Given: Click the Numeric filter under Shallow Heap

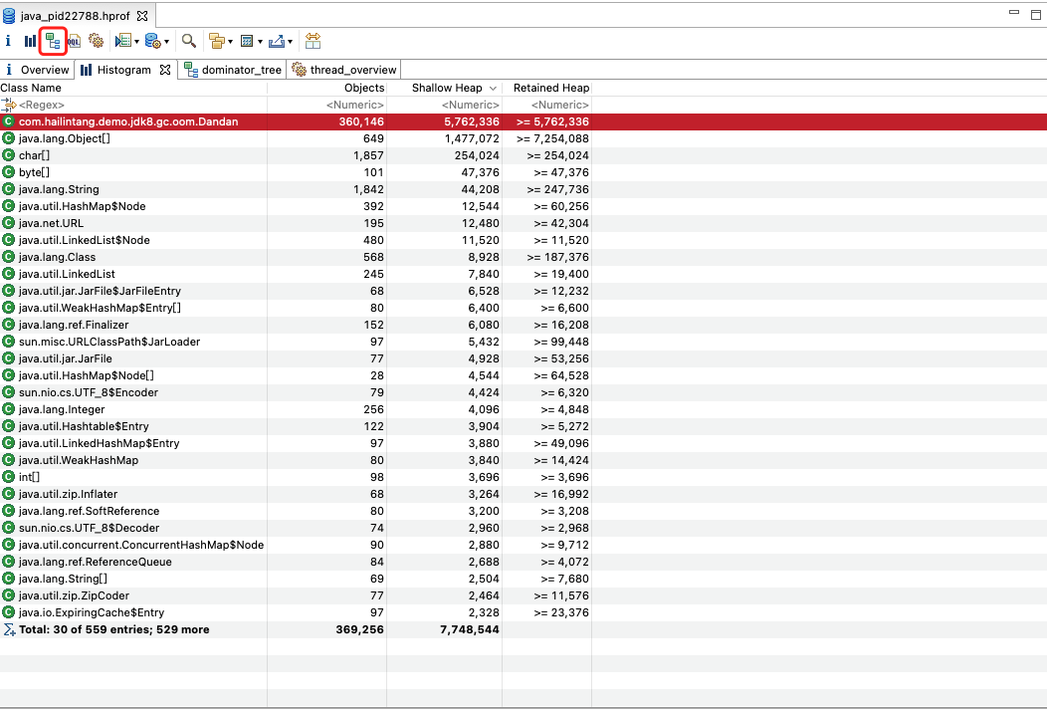Looking at the screenshot, I should (445, 105).
